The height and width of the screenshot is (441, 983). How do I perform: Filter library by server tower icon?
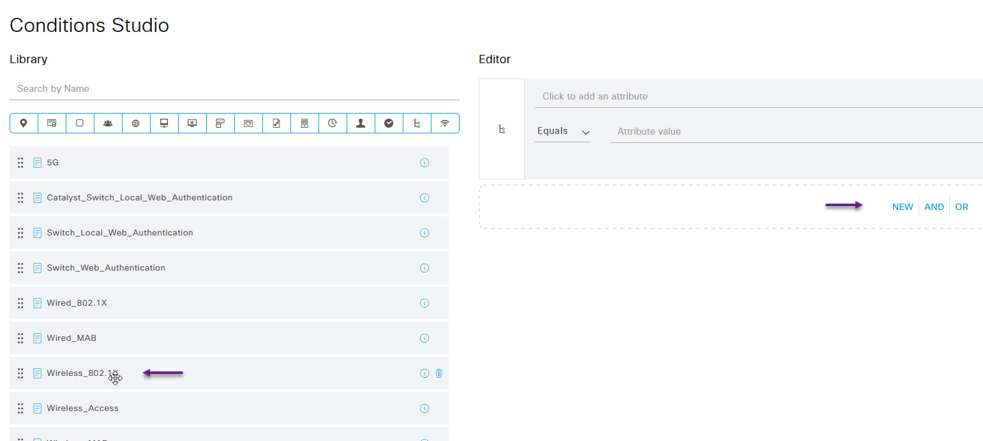(304, 123)
